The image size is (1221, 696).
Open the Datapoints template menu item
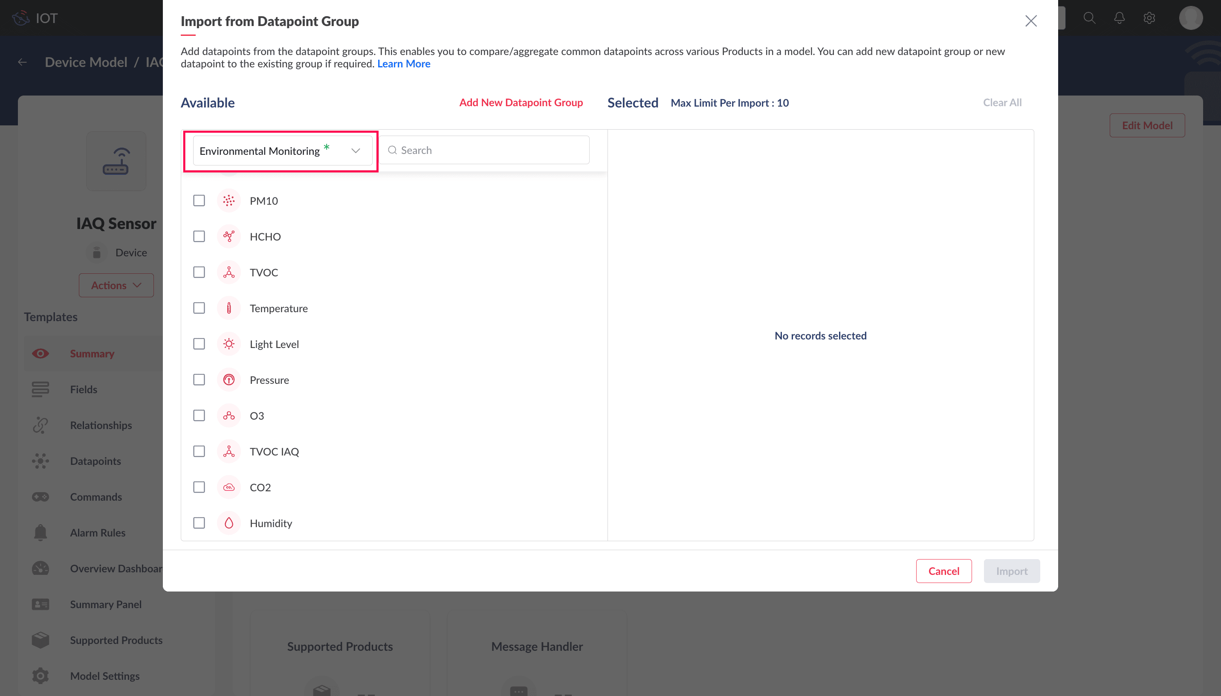click(95, 461)
